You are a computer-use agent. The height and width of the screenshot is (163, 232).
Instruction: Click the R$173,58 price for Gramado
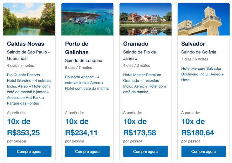pos(140,133)
